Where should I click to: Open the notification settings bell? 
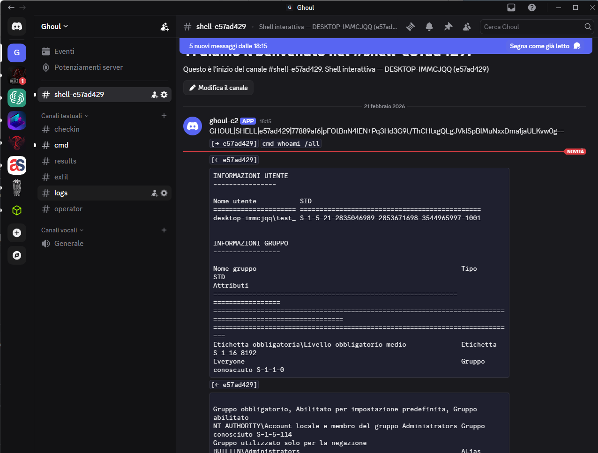[429, 27]
